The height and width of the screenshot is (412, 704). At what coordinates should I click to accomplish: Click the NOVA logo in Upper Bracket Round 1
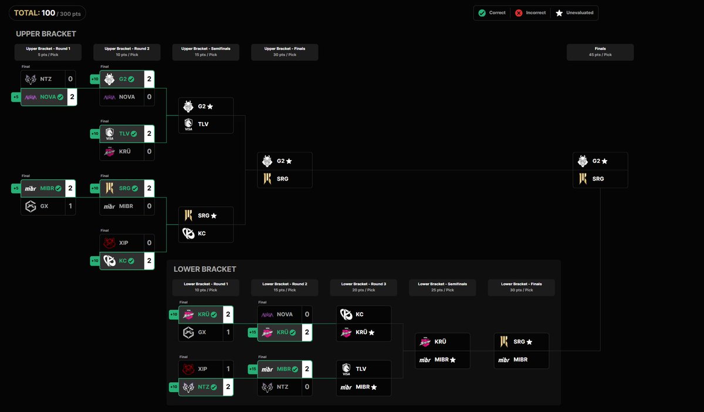click(x=31, y=97)
